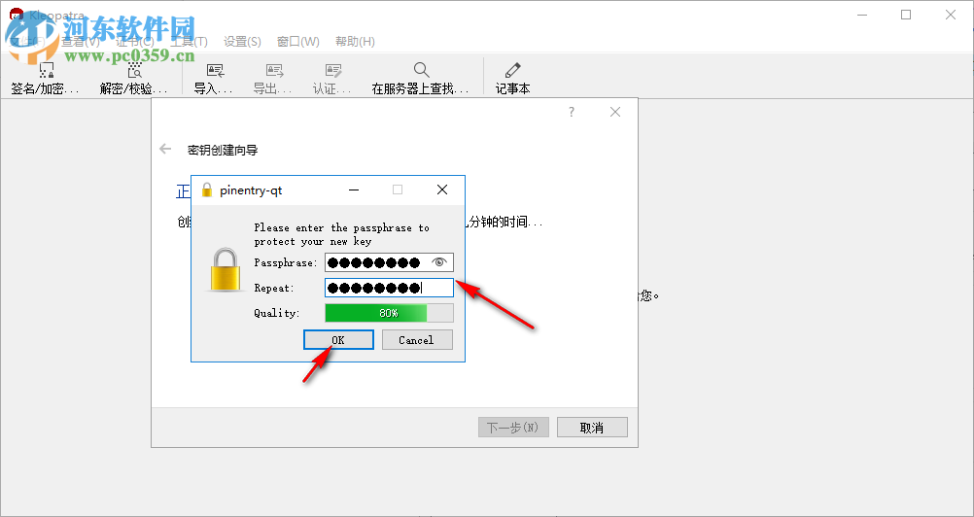Open the 帮助(H) menu
Image resolution: width=974 pixels, height=517 pixels.
tap(356, 42)
